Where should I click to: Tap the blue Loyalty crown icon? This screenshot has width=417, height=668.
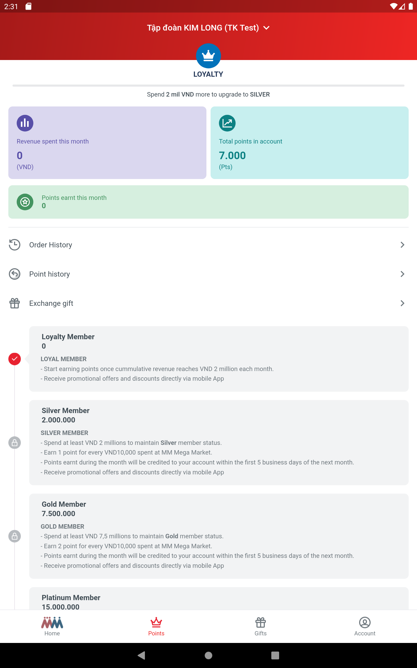208,56
